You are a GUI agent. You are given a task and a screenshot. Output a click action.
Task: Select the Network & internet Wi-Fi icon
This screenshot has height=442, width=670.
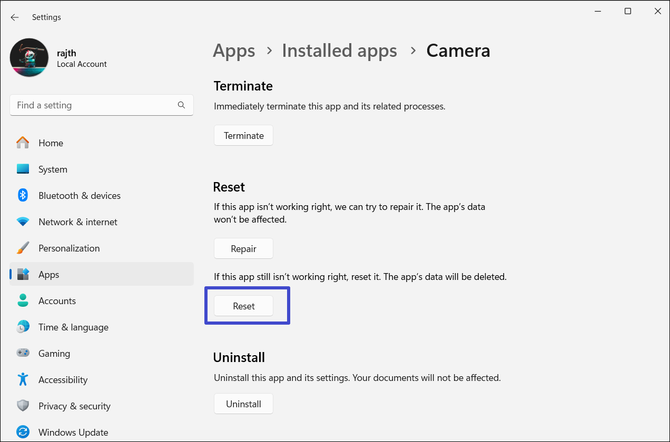point(23,222)
